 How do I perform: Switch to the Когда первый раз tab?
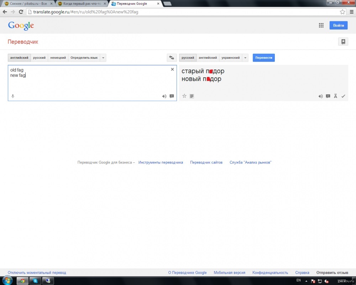(82, 4)
